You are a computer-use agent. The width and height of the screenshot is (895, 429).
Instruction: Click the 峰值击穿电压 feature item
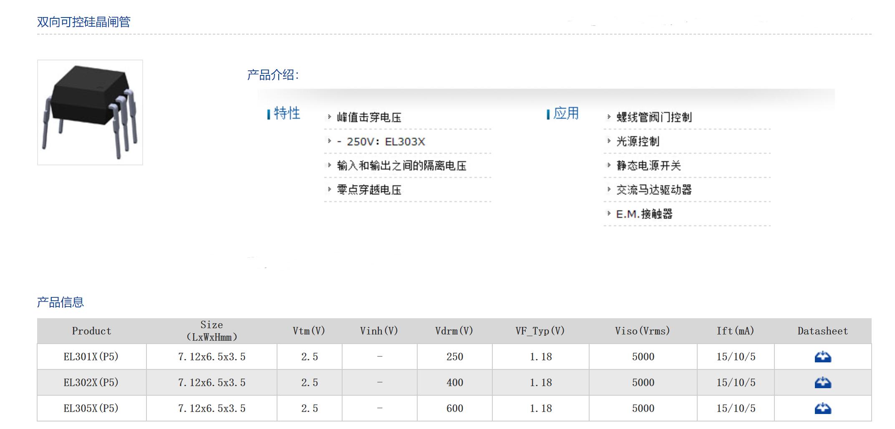[x=369, y=117]
